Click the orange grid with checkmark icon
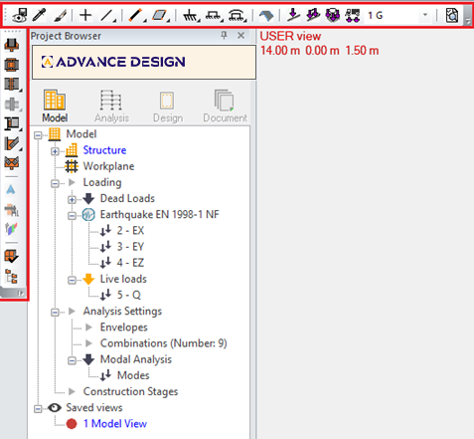This screenshot has height=439, width=474. pyautogui.click(x=11, y=256)
